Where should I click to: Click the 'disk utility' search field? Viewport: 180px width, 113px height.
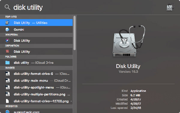28,7
